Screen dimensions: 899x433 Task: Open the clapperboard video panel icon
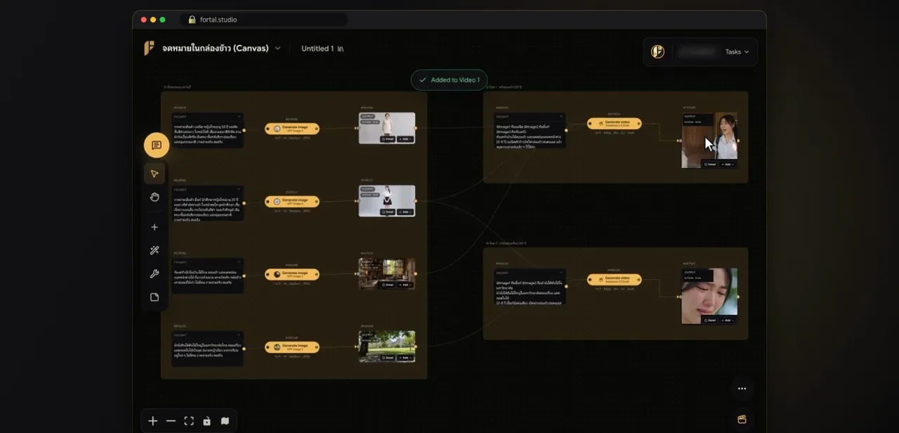click(742, 420)
